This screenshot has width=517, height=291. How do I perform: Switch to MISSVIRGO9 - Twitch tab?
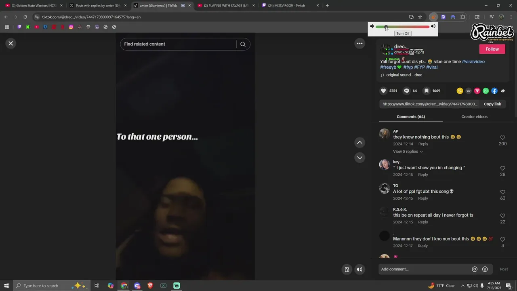click(290, 6)
